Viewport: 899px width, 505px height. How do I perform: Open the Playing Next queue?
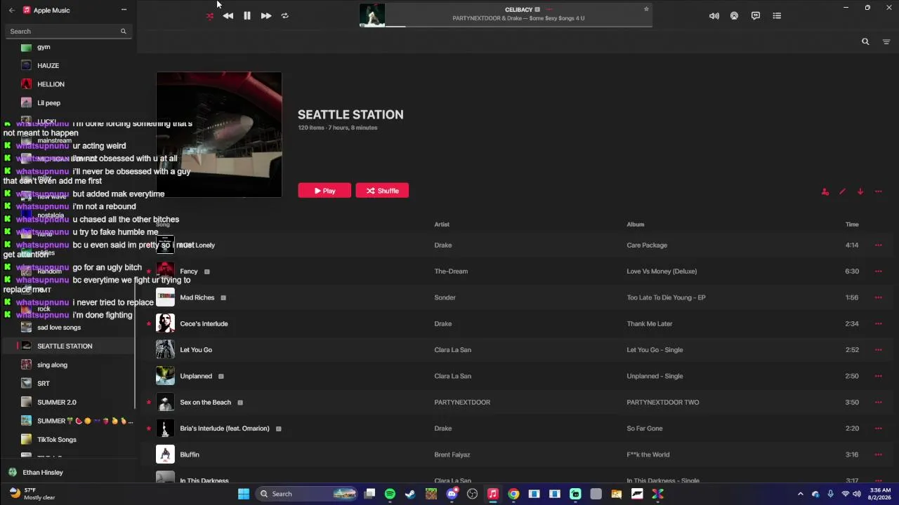coord(777,15)
